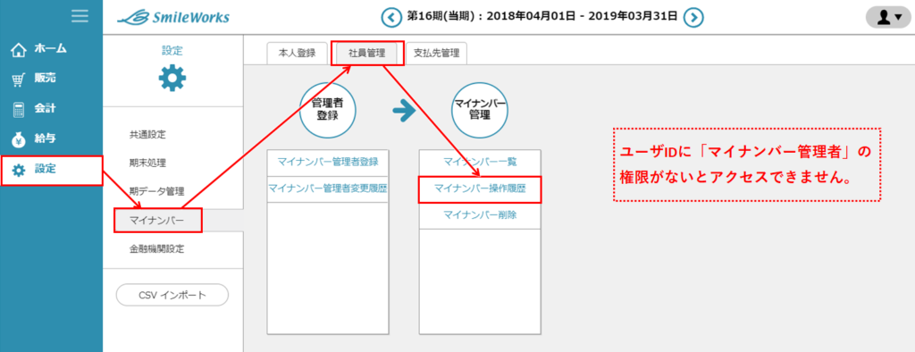
Task: Go to previous fiscal period arrow
Action: 391,18
